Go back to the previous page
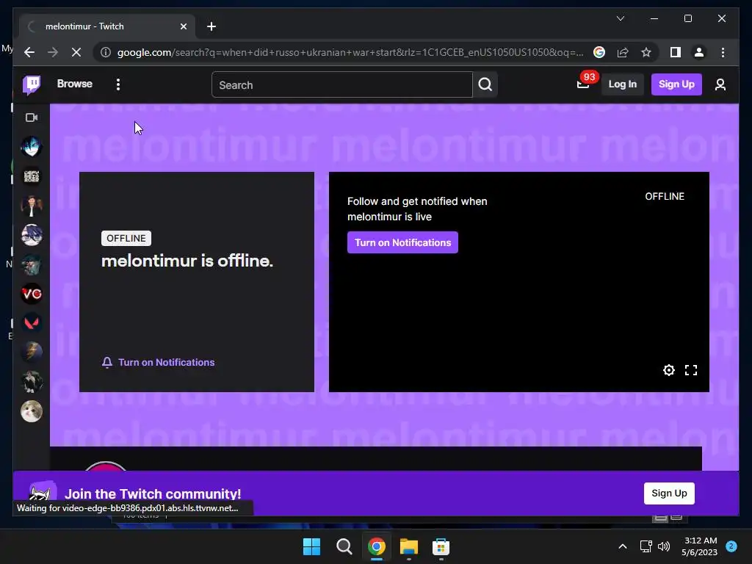 [29, 52]
